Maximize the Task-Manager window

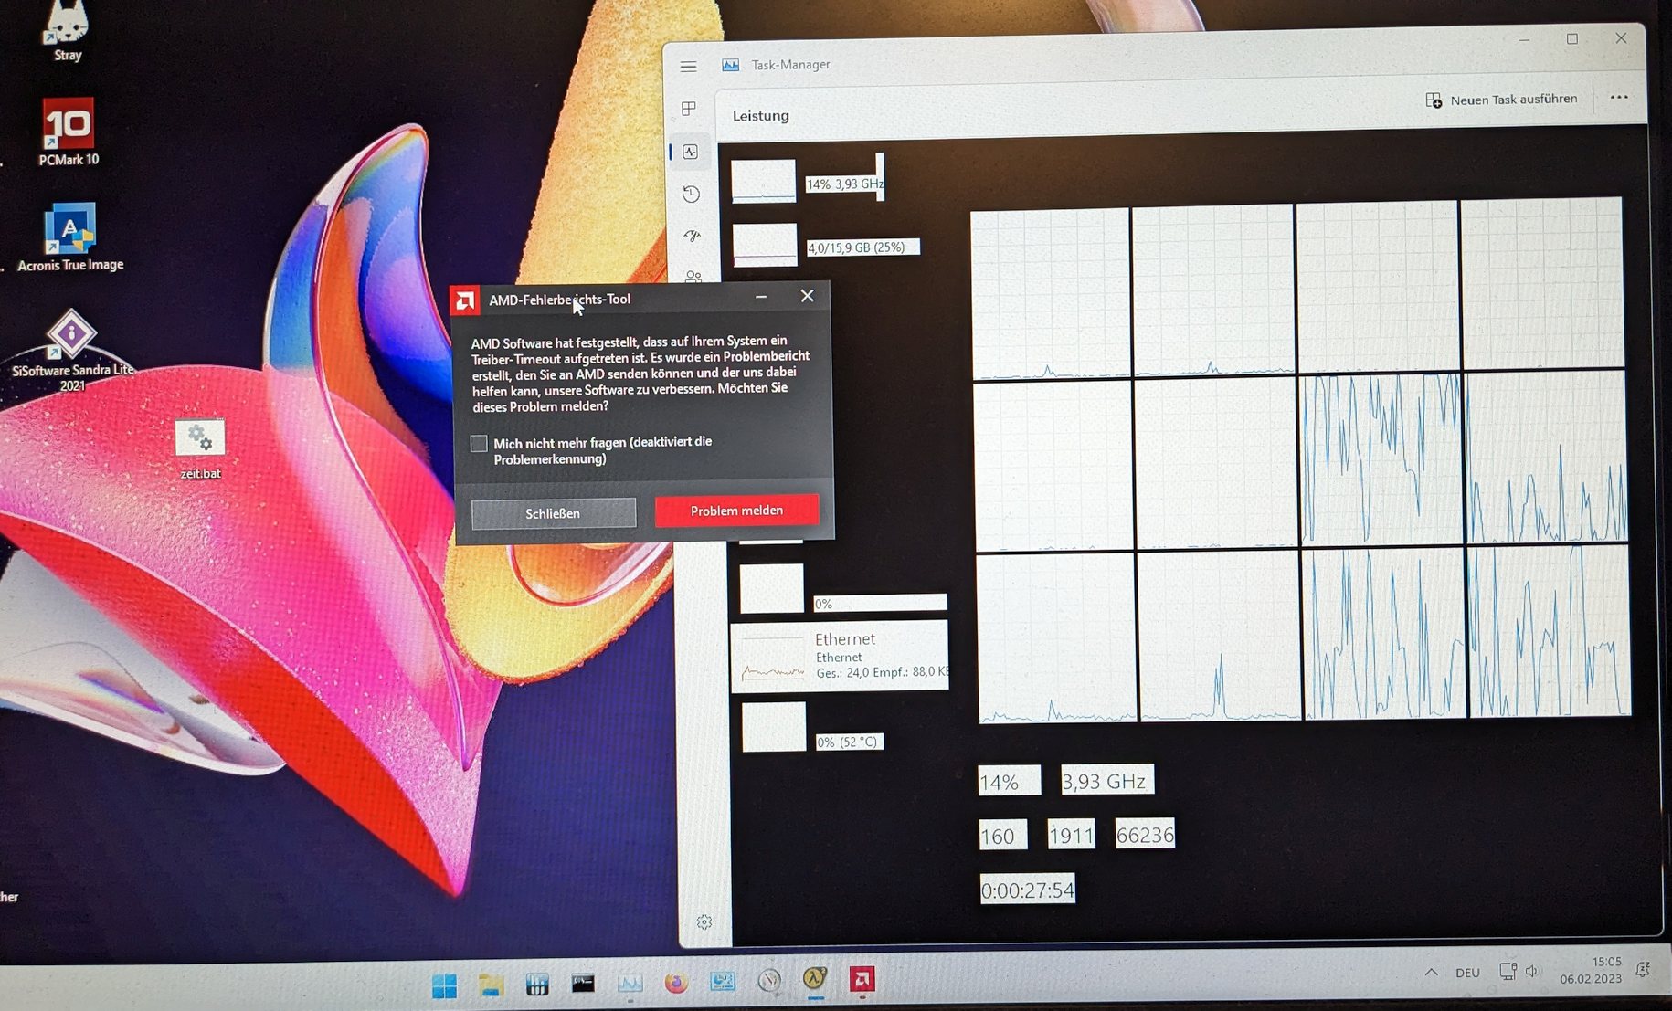(1571, 39)
